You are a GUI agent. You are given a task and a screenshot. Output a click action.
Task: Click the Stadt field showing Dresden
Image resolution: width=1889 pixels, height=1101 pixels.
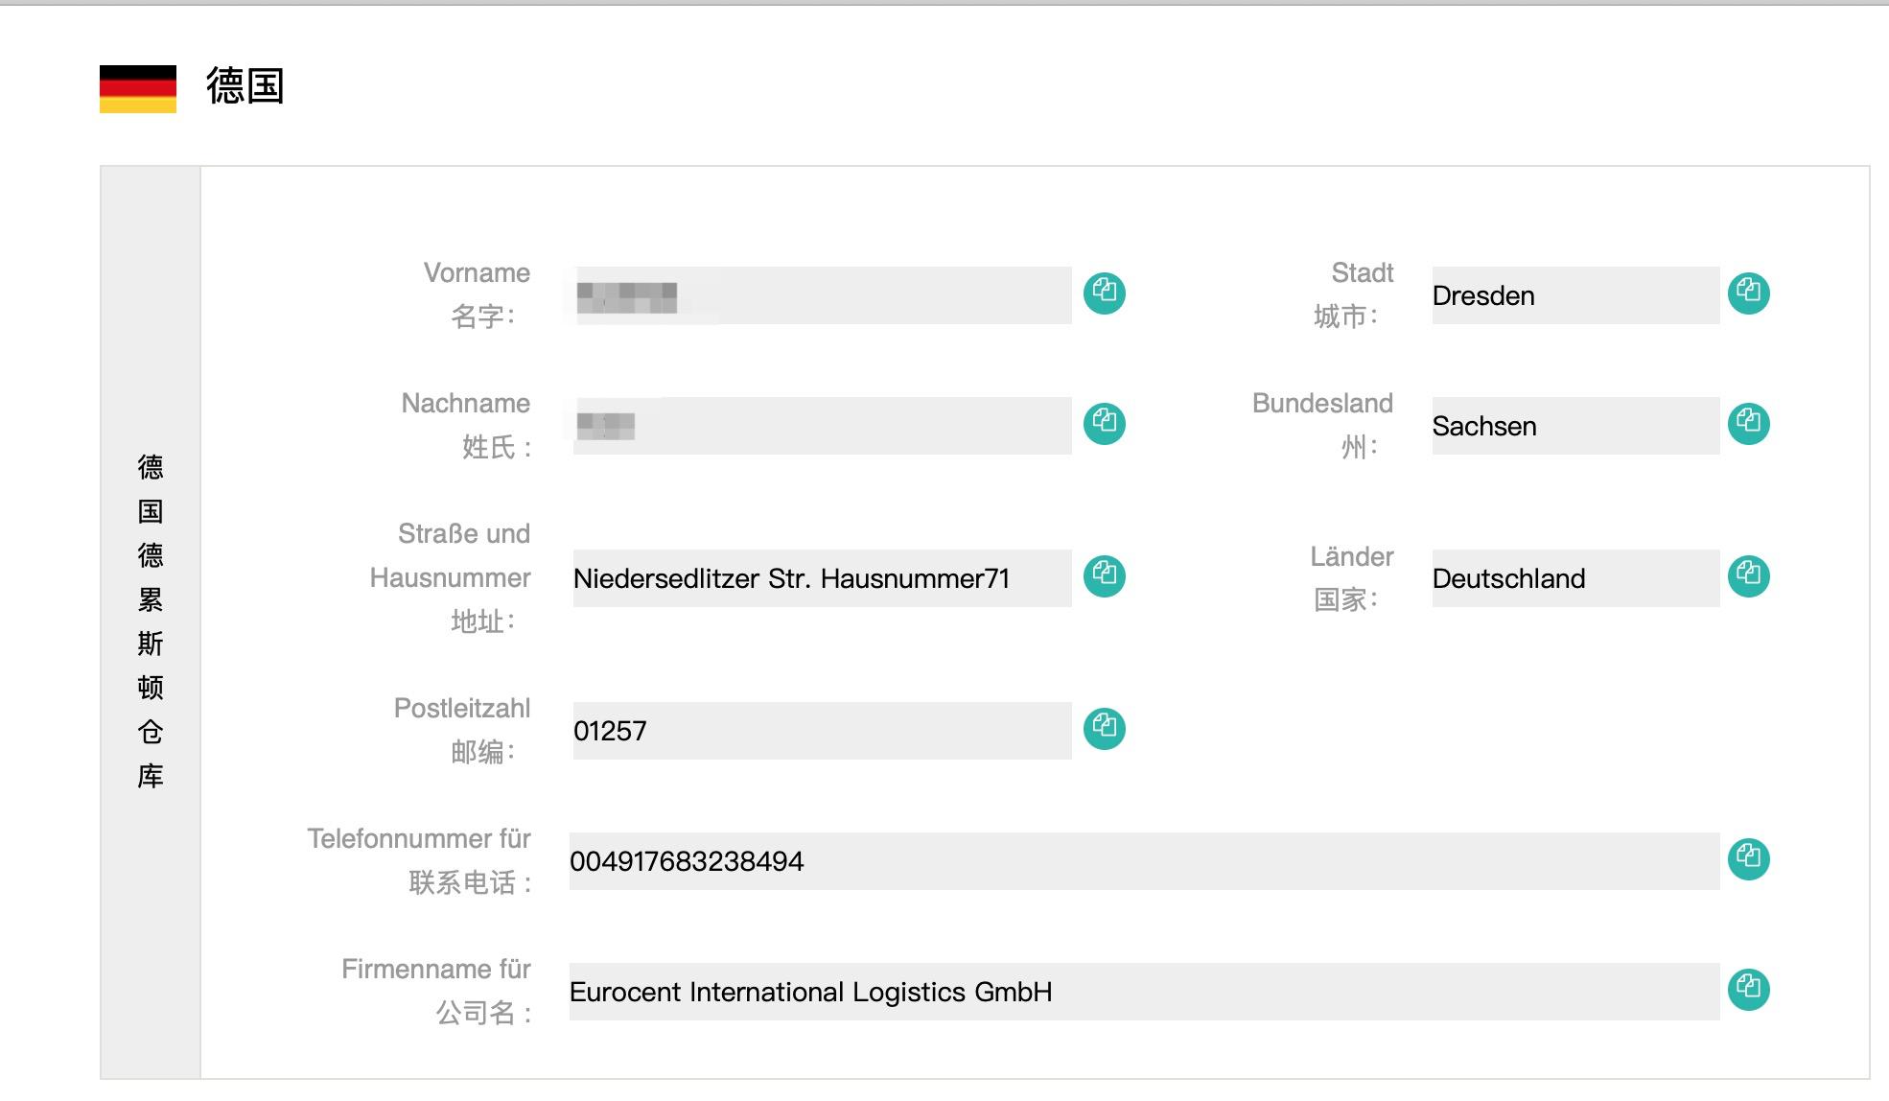tap(1574, 295)
